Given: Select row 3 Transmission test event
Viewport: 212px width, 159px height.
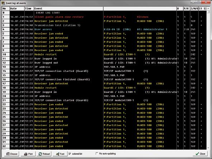Looking at the screenshot, I should (104, 25).
